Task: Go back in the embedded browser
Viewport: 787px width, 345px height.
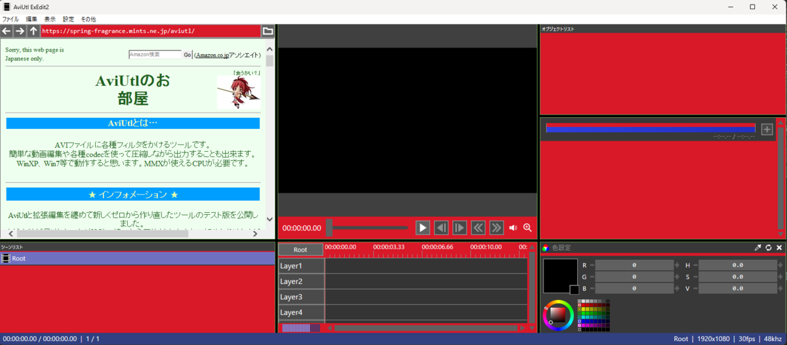Action: [x=7, y=31]
